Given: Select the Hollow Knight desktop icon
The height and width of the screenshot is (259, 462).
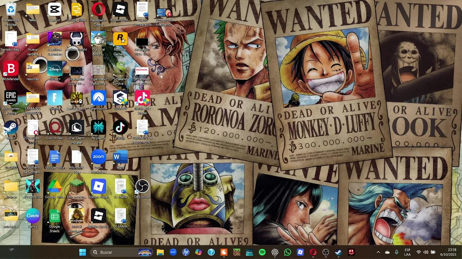Looking at the screenshot, I should click(x=77, y=42).
